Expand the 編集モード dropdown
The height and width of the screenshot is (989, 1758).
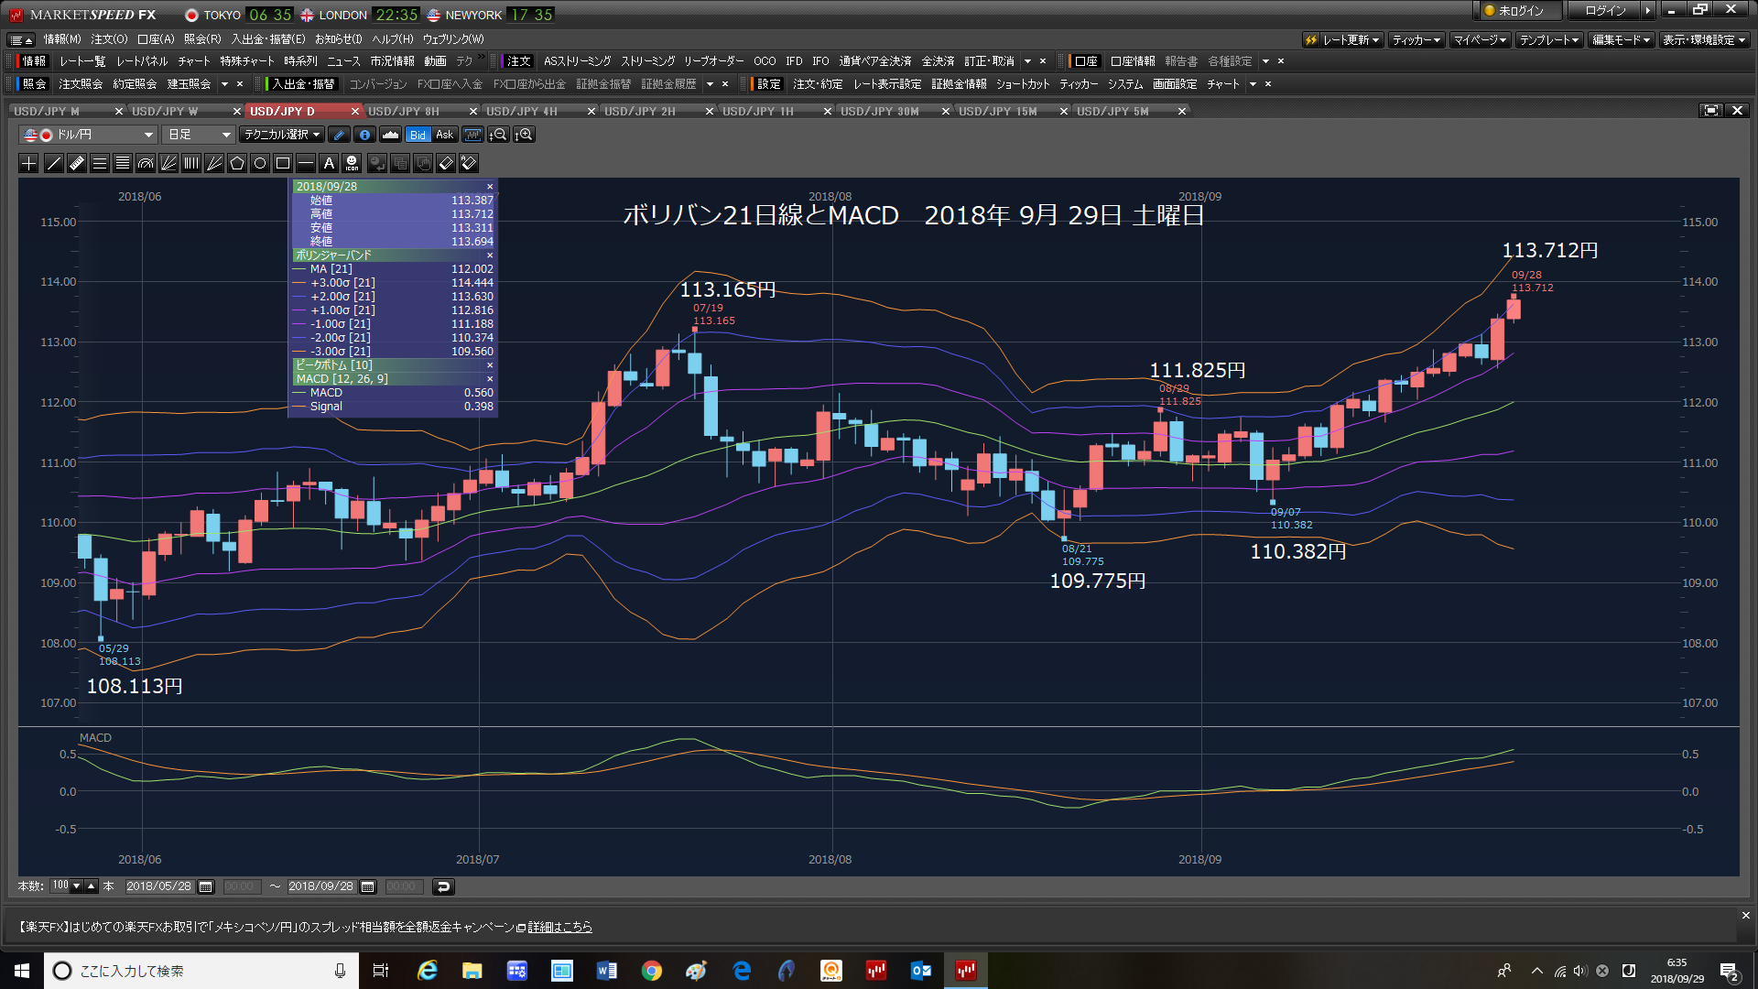[1621, 40]
